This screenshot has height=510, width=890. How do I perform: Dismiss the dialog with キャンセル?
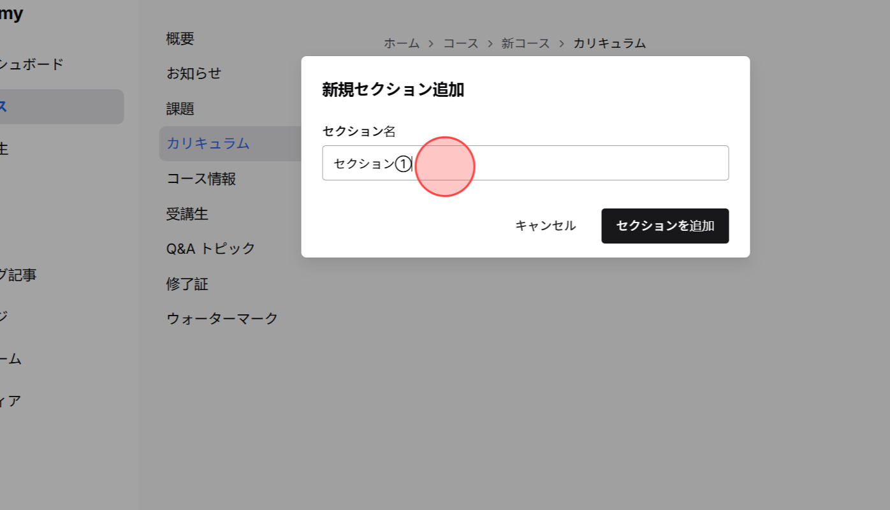point(545,226)
